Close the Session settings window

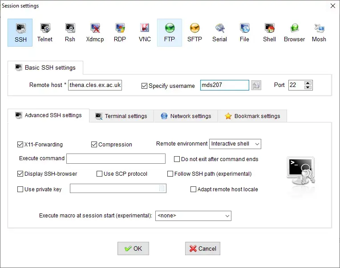pos(332,6)
